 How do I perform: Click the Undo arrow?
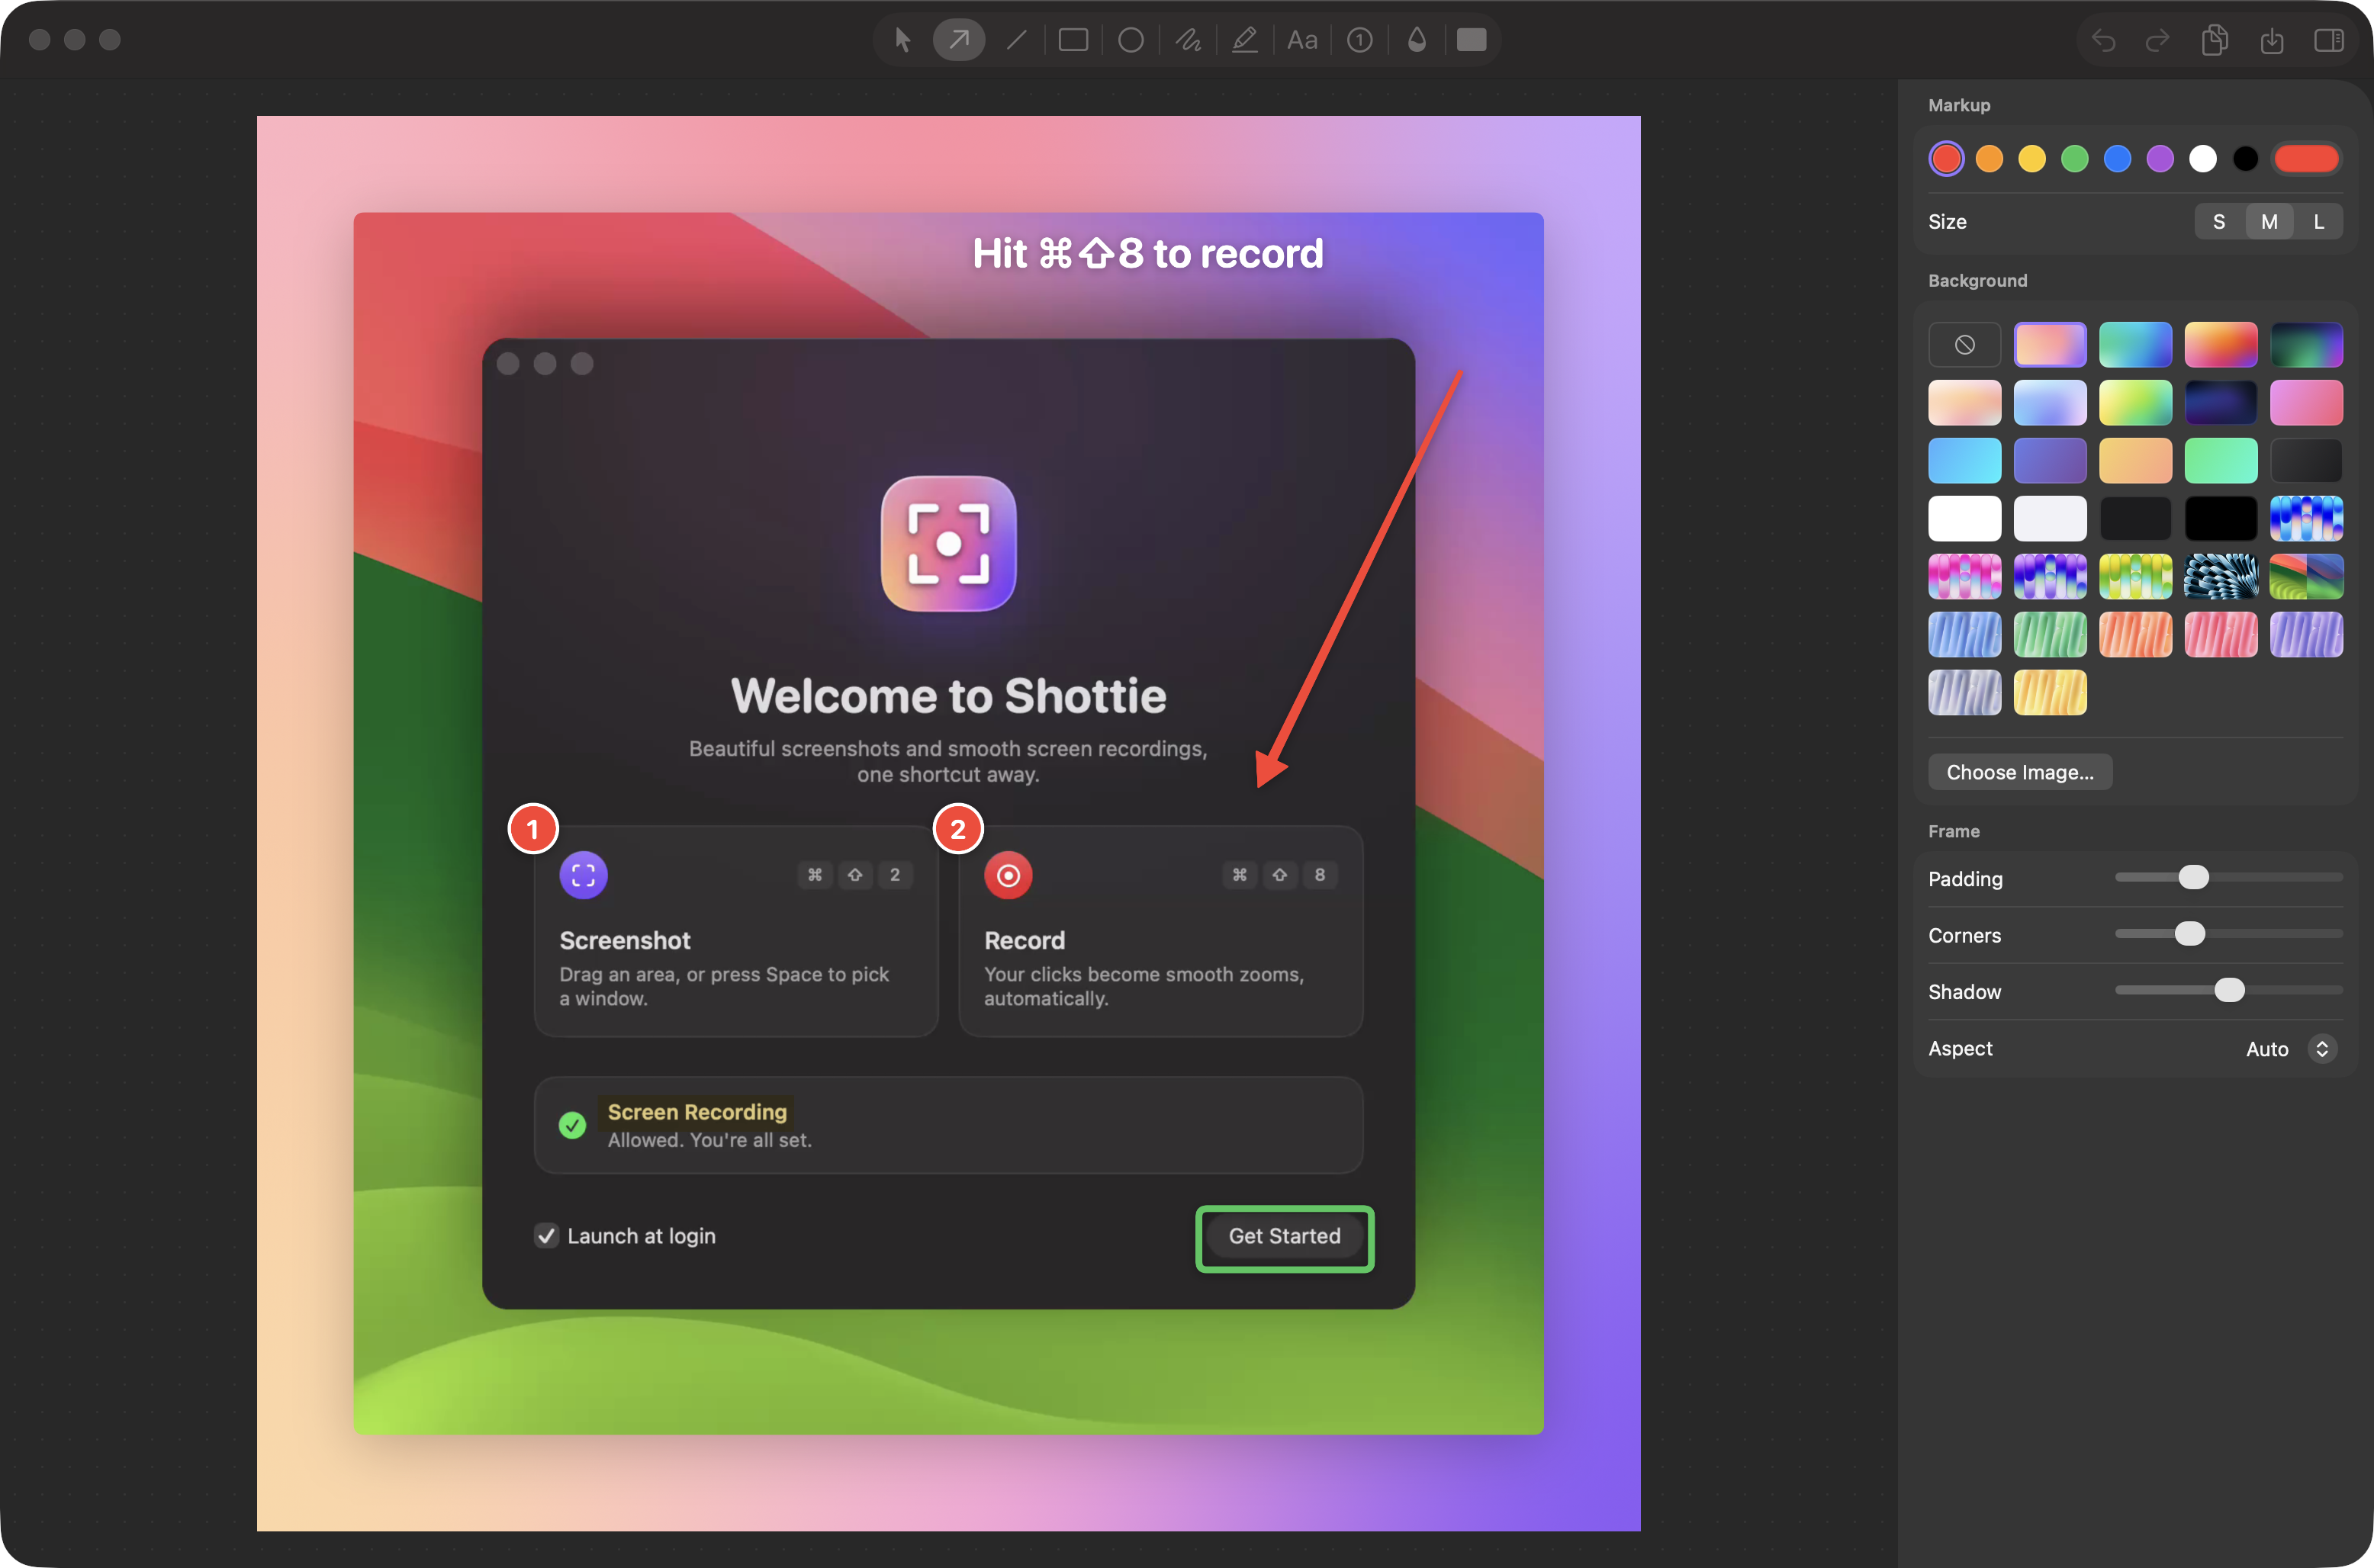(x=2103, y=40)
